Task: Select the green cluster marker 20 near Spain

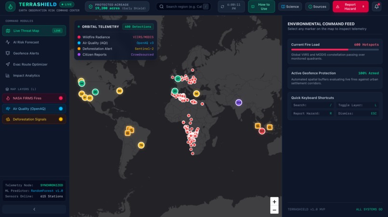Action: 175,91
